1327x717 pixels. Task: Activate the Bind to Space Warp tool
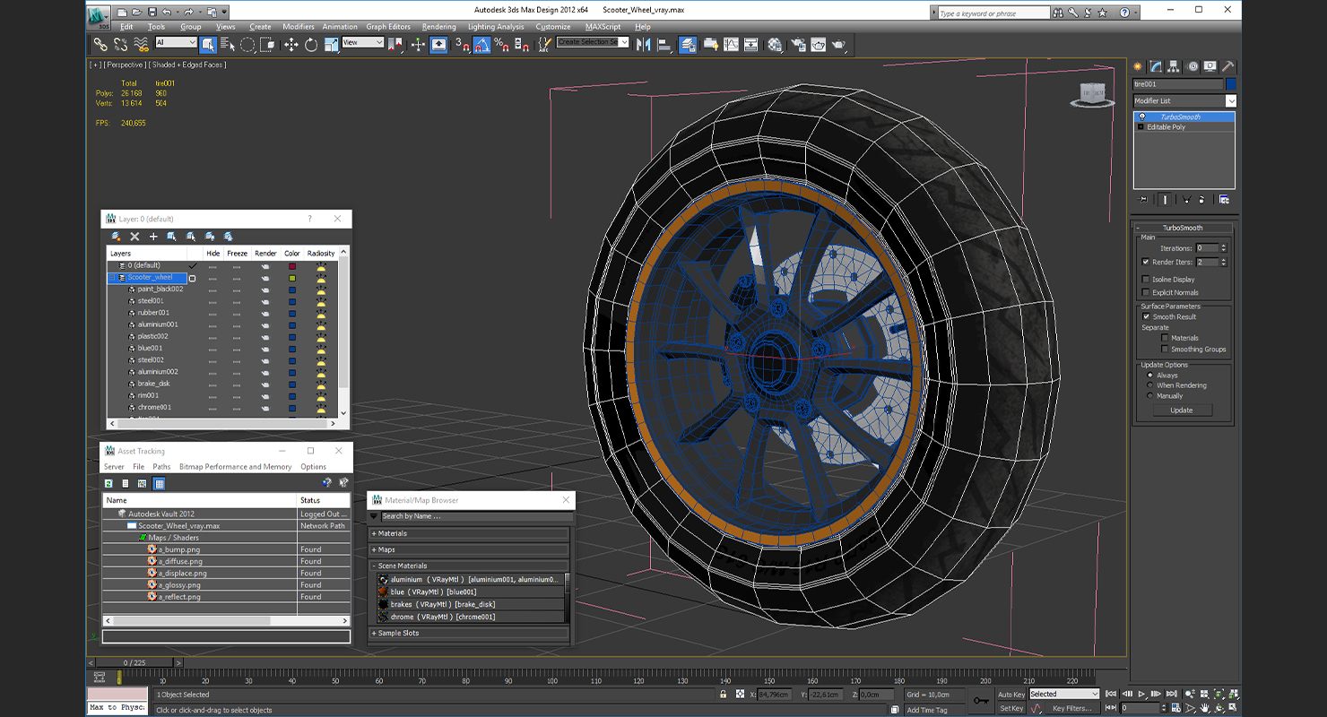point(141,45)
